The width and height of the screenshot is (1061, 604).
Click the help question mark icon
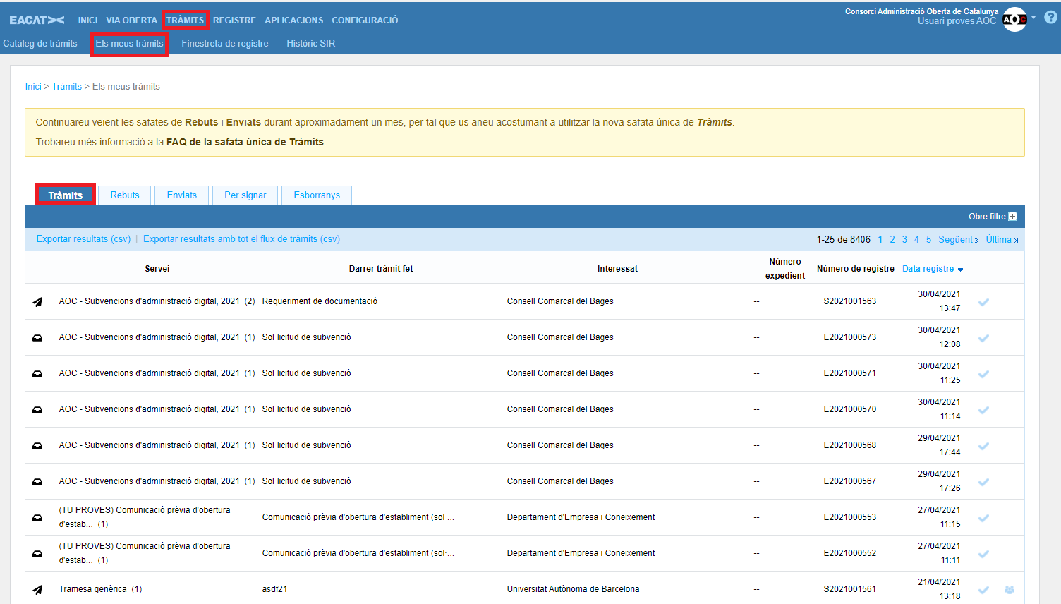click(1050, 18)
